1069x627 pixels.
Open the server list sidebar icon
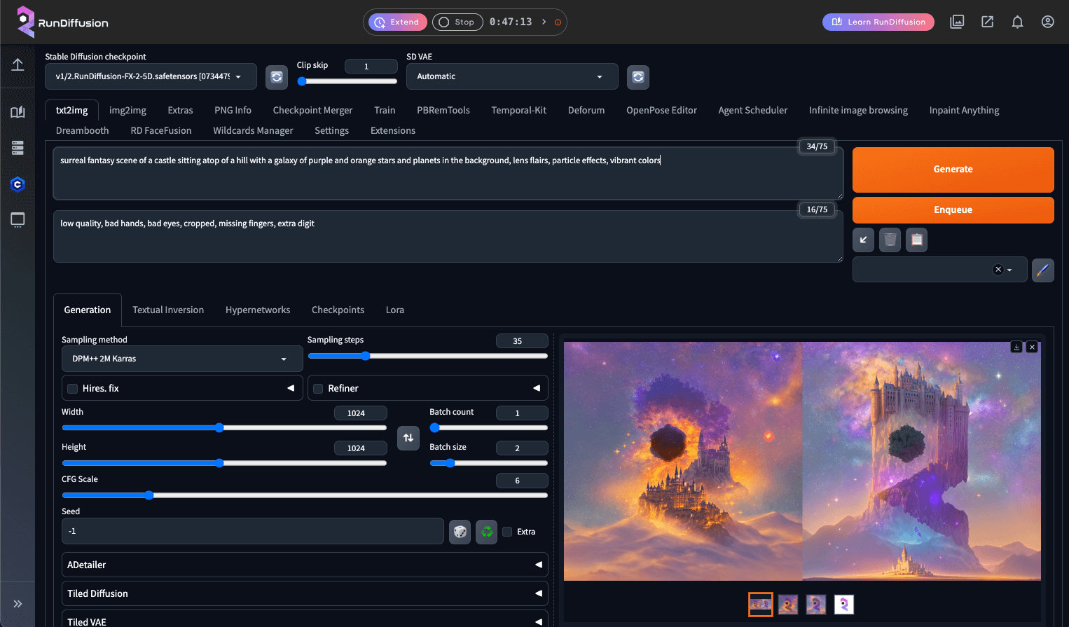click(18, 148)
